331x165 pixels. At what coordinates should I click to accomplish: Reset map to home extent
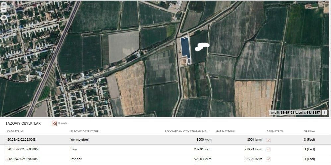[x=4, y=18]
